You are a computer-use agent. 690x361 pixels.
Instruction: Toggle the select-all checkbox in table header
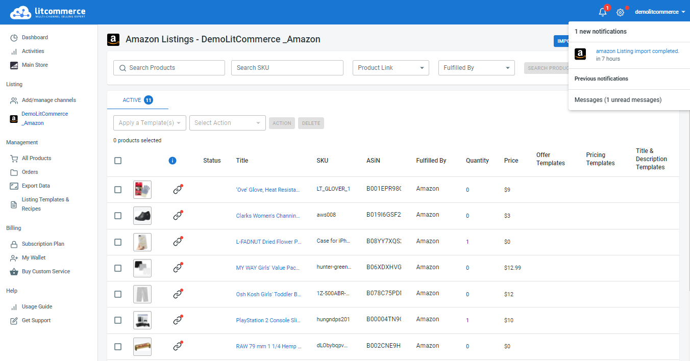[x=118, y=161]
